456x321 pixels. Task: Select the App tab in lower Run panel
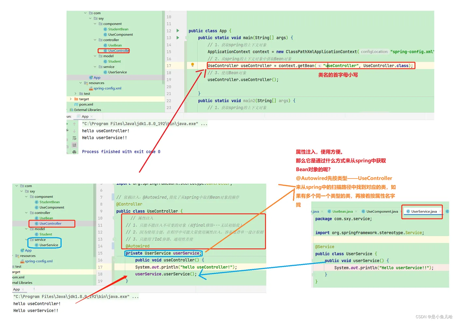[17, 289]
